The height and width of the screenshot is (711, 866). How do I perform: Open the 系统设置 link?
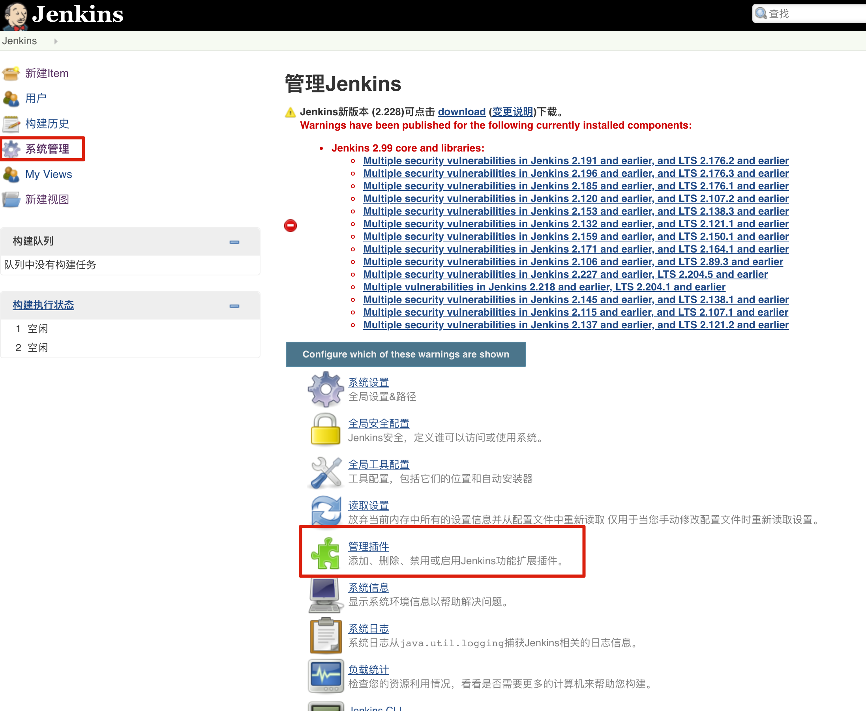368,383
